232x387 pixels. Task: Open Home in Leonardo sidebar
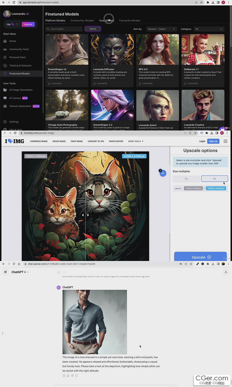13,41
